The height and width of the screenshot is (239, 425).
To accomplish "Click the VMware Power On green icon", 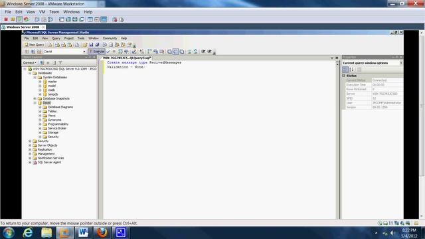I will 19,19.
